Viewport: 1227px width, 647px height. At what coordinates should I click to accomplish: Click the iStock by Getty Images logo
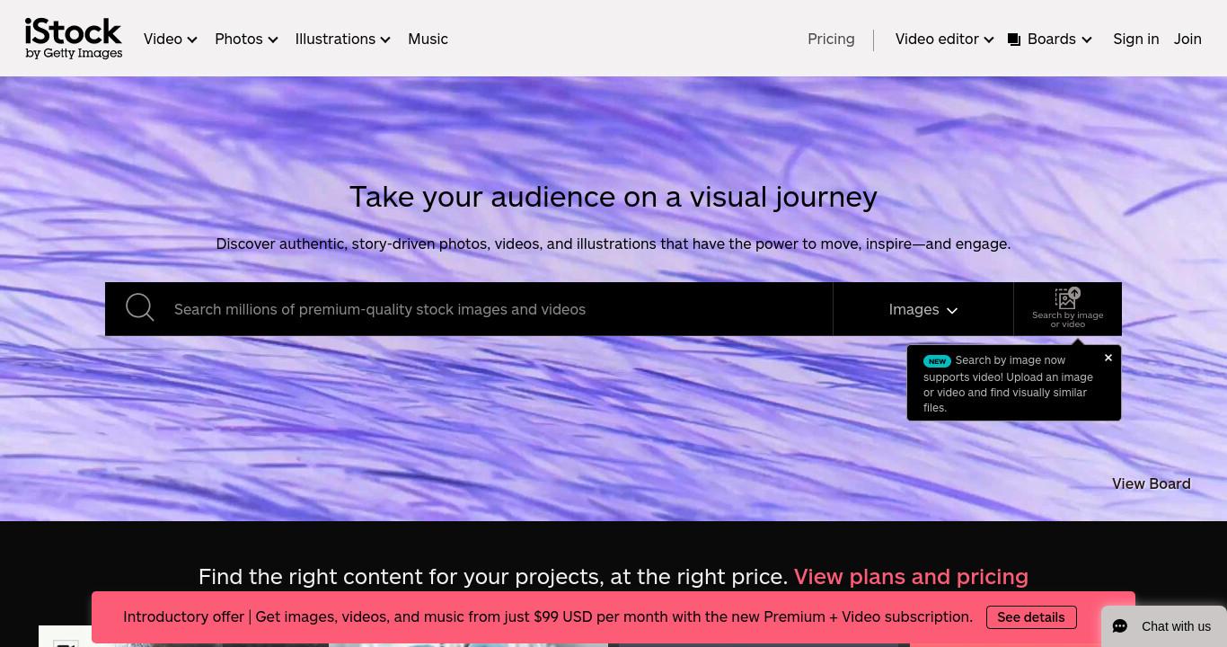pos(74,39)
